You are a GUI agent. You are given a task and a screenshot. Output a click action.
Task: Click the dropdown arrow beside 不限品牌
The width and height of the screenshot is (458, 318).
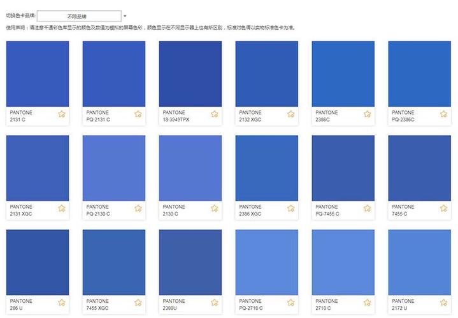[x=125, y=16]
